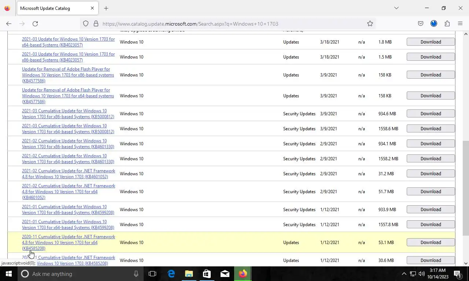Click the scrollbar up arrow

coord(466,34)
